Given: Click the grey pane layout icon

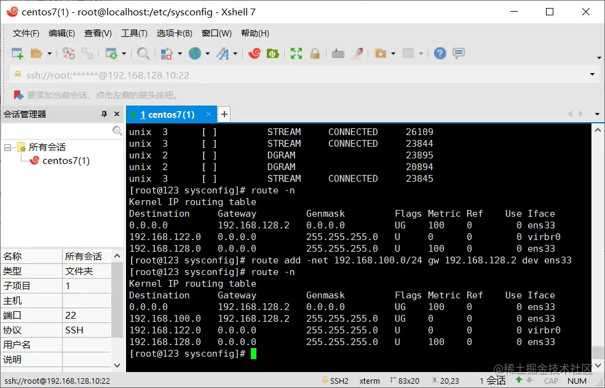Looking at the screenshot, I should tap(408, 53).
